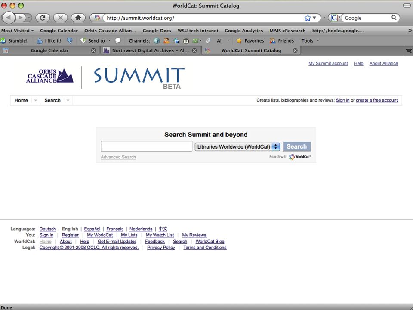The height and width of the screenshot is (310, 413).
Task: Click the blue Search button
Action: [x=297, y=146]
